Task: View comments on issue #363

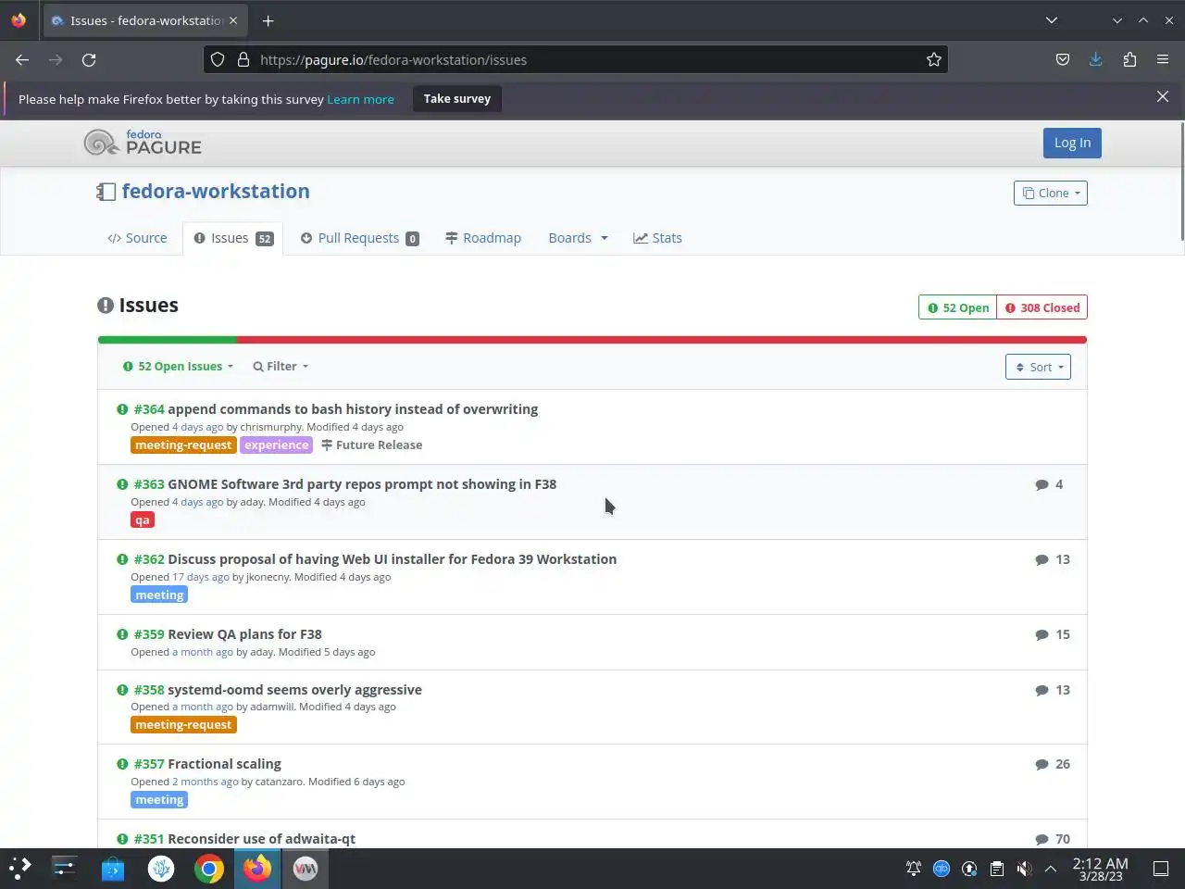Action: click(x=1049, y=484)
